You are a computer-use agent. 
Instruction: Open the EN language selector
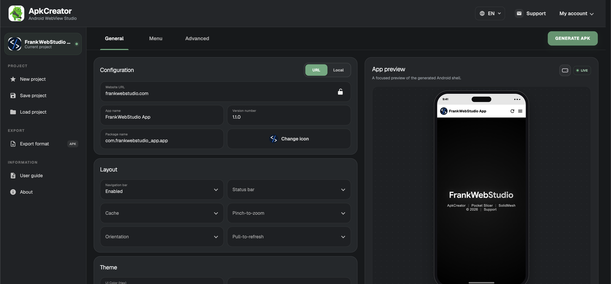point(490,13)
